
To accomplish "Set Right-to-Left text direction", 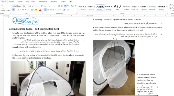I will (68, 6).
